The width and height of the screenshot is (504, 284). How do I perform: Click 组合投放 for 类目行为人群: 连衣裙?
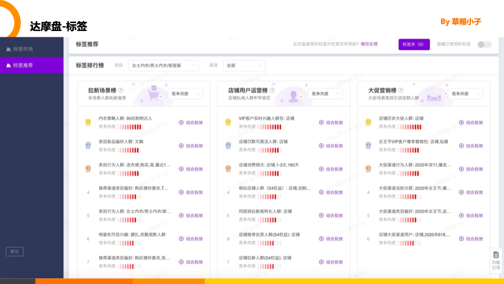[191, 169]
